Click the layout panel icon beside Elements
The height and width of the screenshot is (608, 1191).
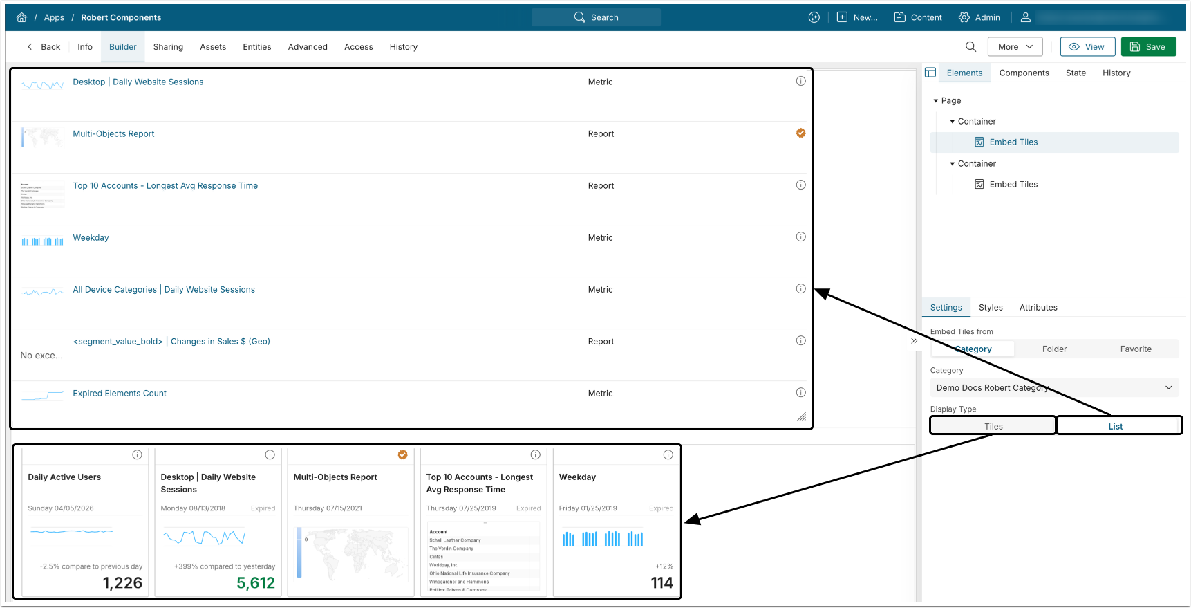930,73
